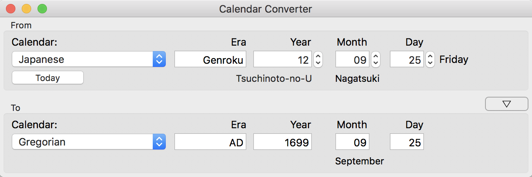Decrement the Year stepper down arrow
532x177 pixels.
coord(318,63)
